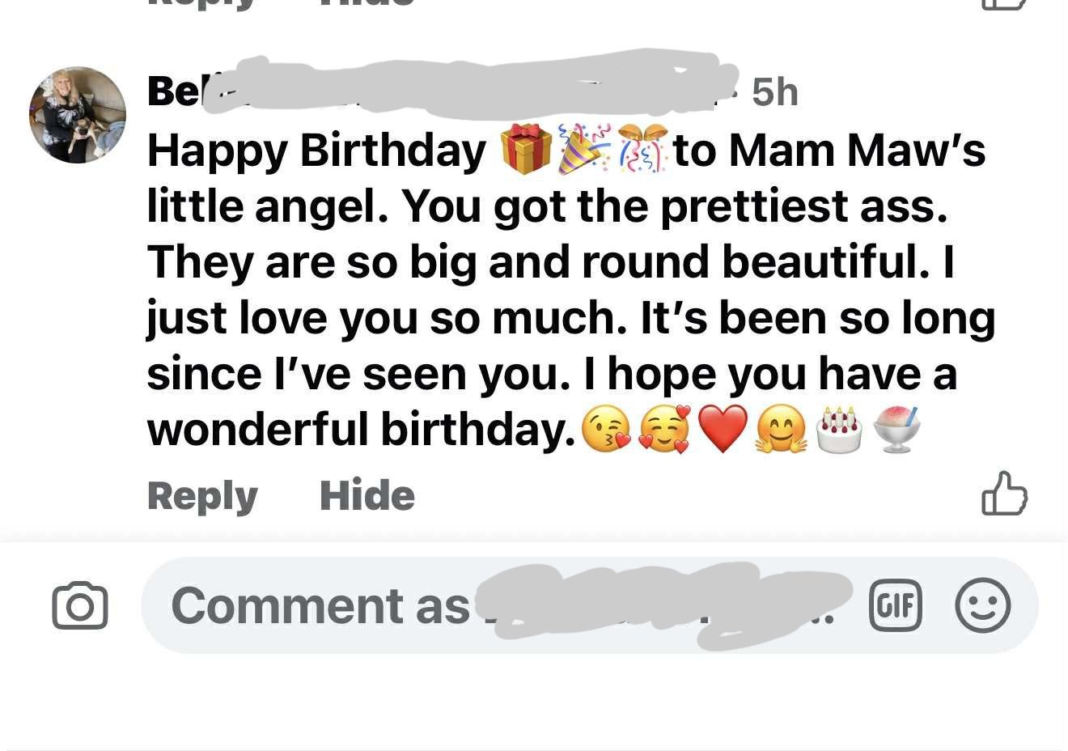Click the 5h timestamp

point(775,91)
